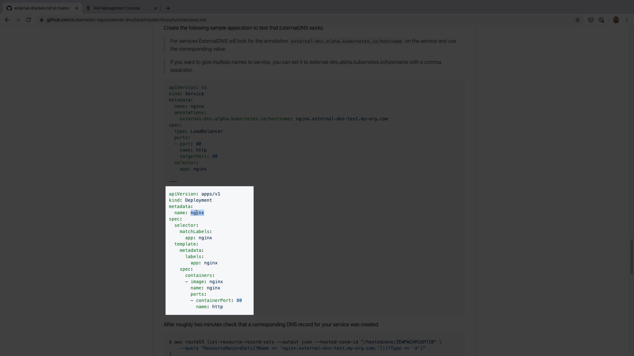Open a new browser tab
This screenshot has width=634, height=356.
pos(168,8)
